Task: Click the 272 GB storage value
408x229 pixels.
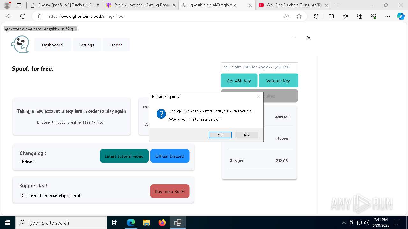Action: tap(282, 161)
